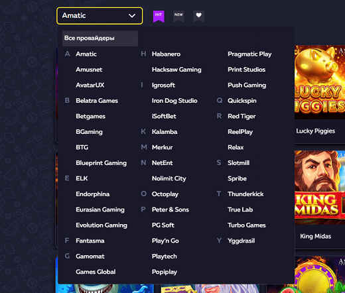Open the Amatic provider combo box
The image size is (345, 293).
pyautogui.click(x=100, y=16)
